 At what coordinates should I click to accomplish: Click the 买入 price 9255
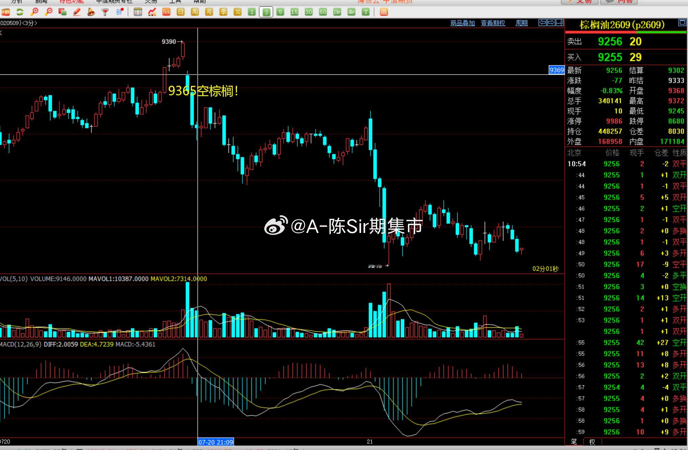tap(610, 57)
